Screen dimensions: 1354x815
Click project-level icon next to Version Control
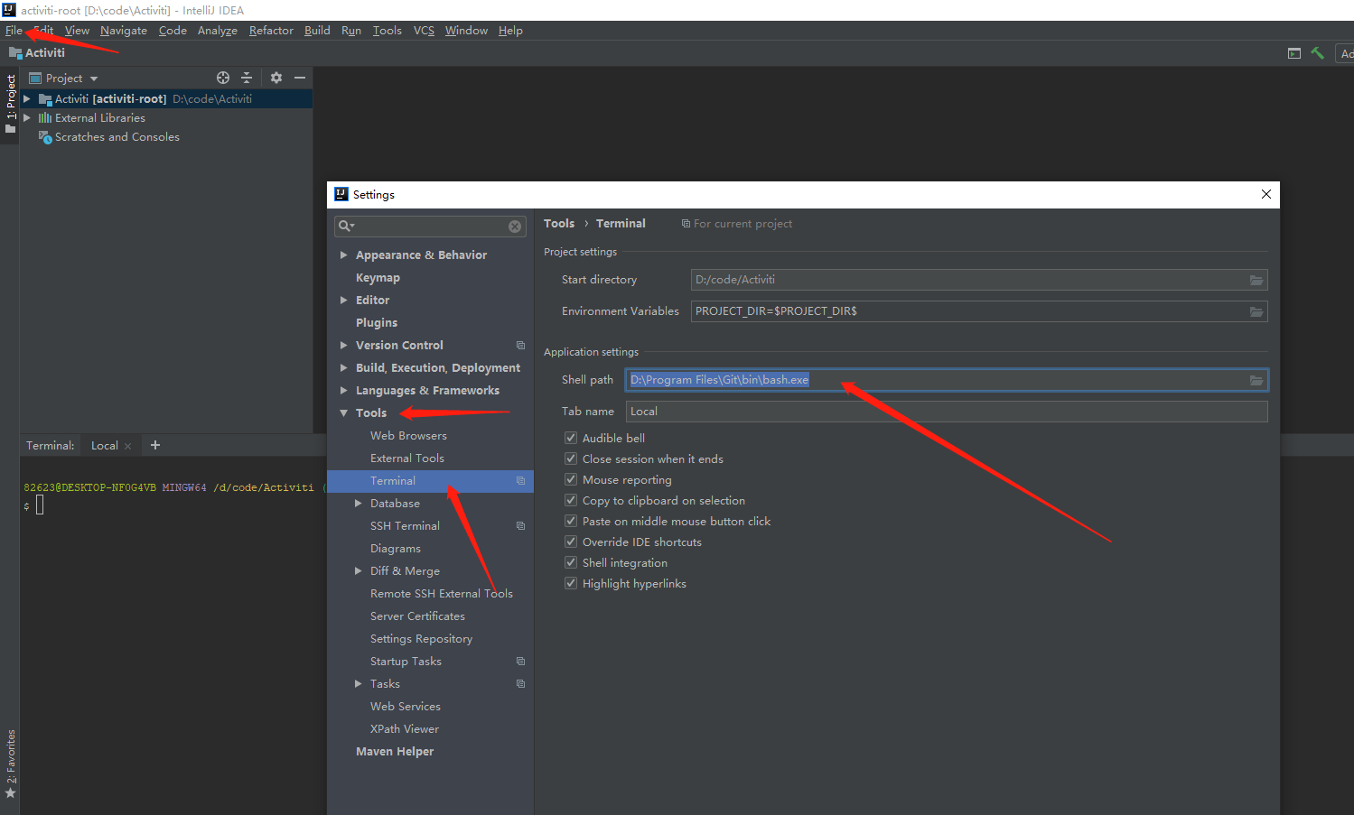(520, 346)
